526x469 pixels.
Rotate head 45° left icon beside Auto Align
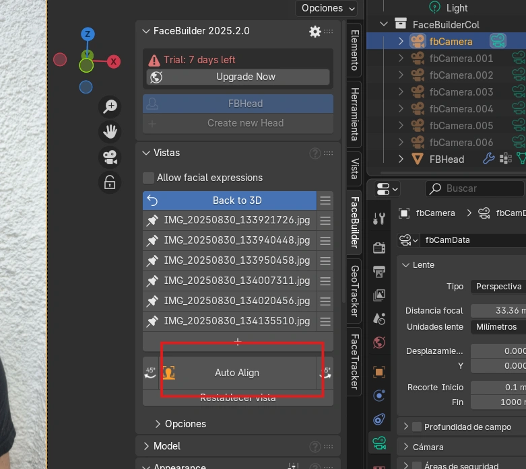click(150, 373)
